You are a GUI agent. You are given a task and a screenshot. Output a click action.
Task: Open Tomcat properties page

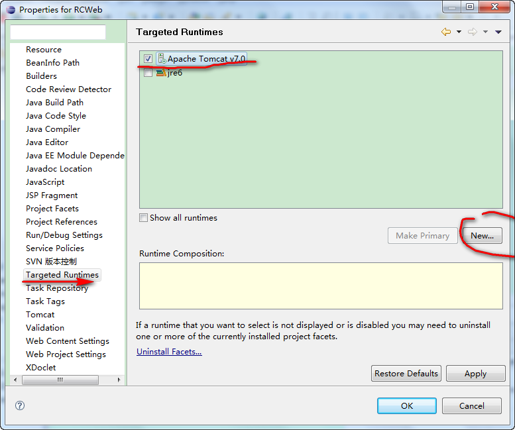[x=40, y=315]
